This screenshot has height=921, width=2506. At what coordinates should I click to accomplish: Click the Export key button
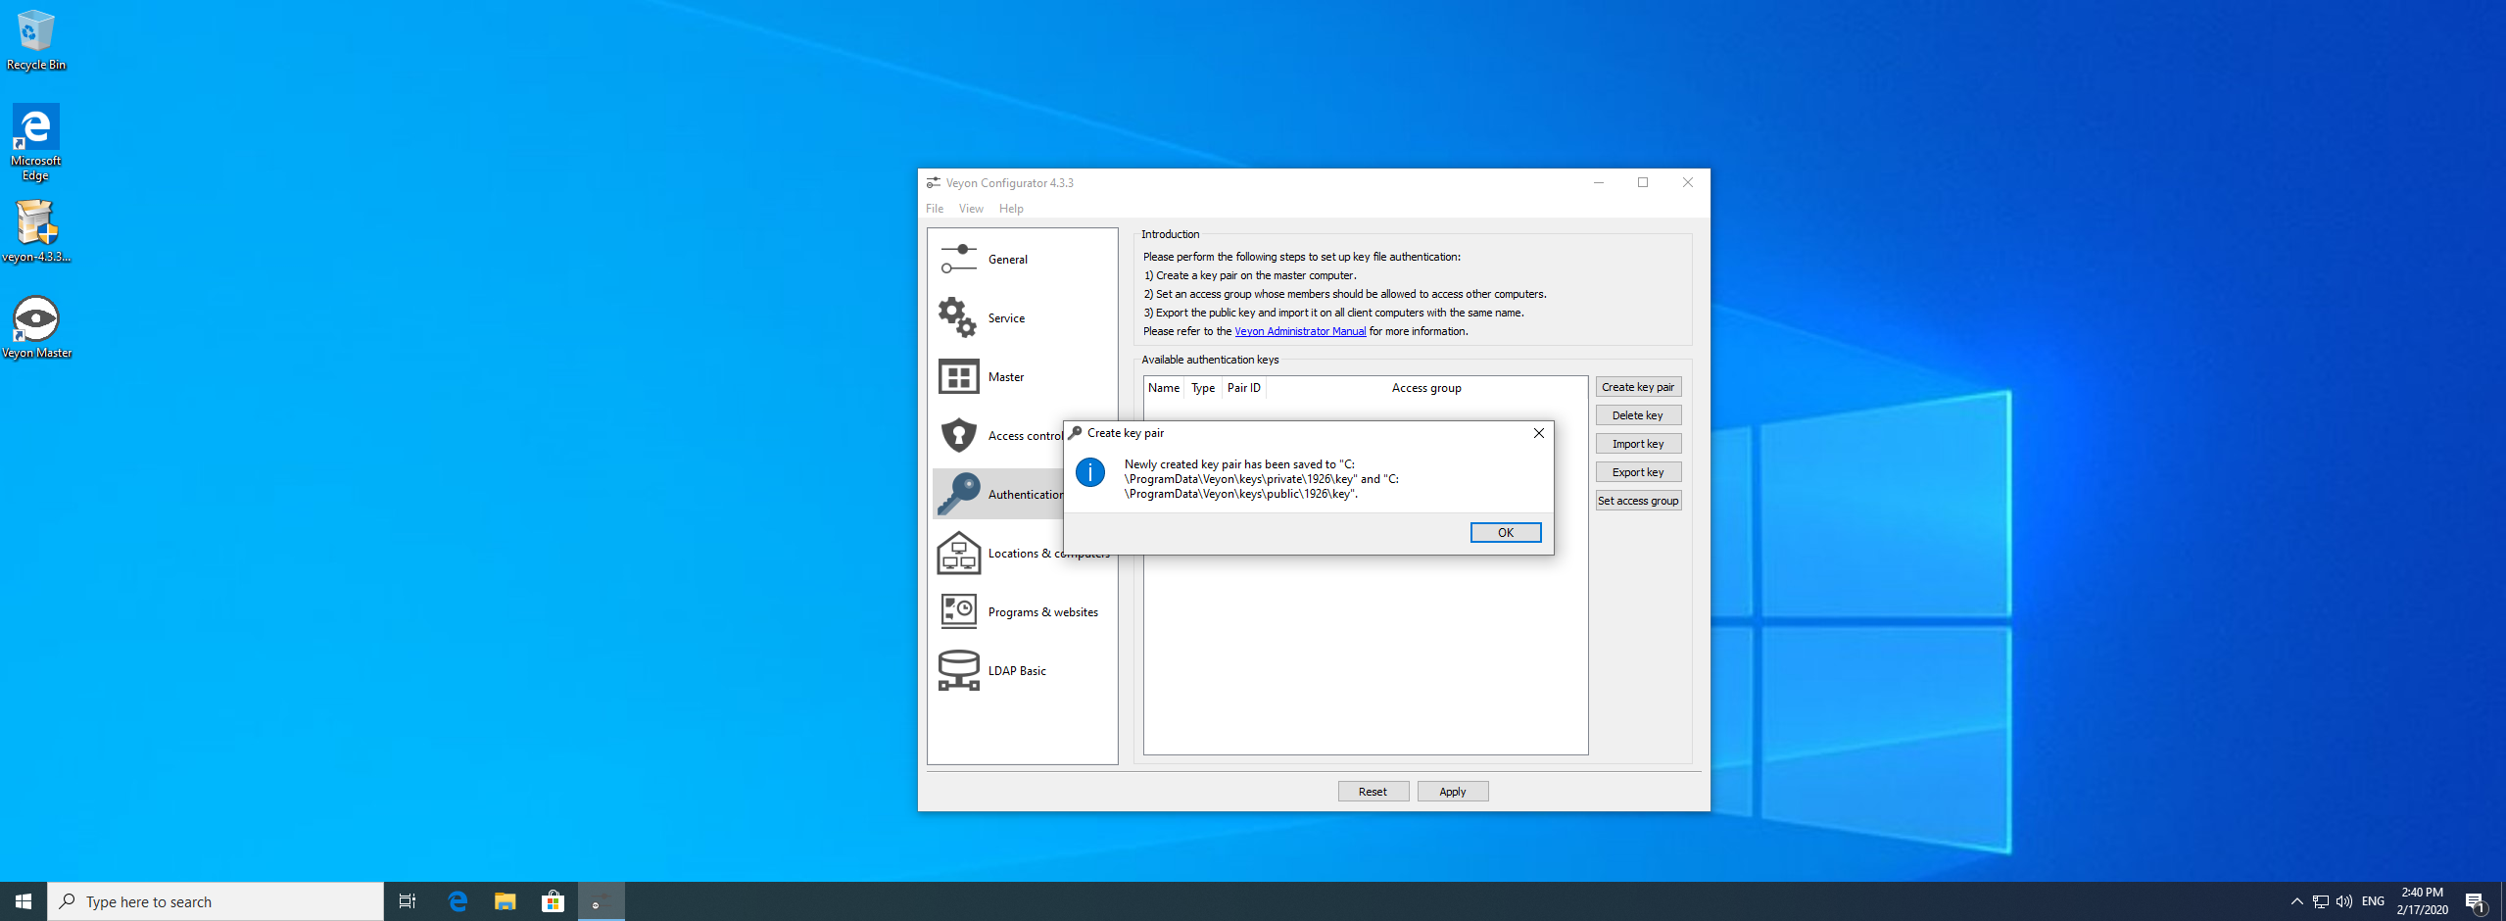(1638, 472)
